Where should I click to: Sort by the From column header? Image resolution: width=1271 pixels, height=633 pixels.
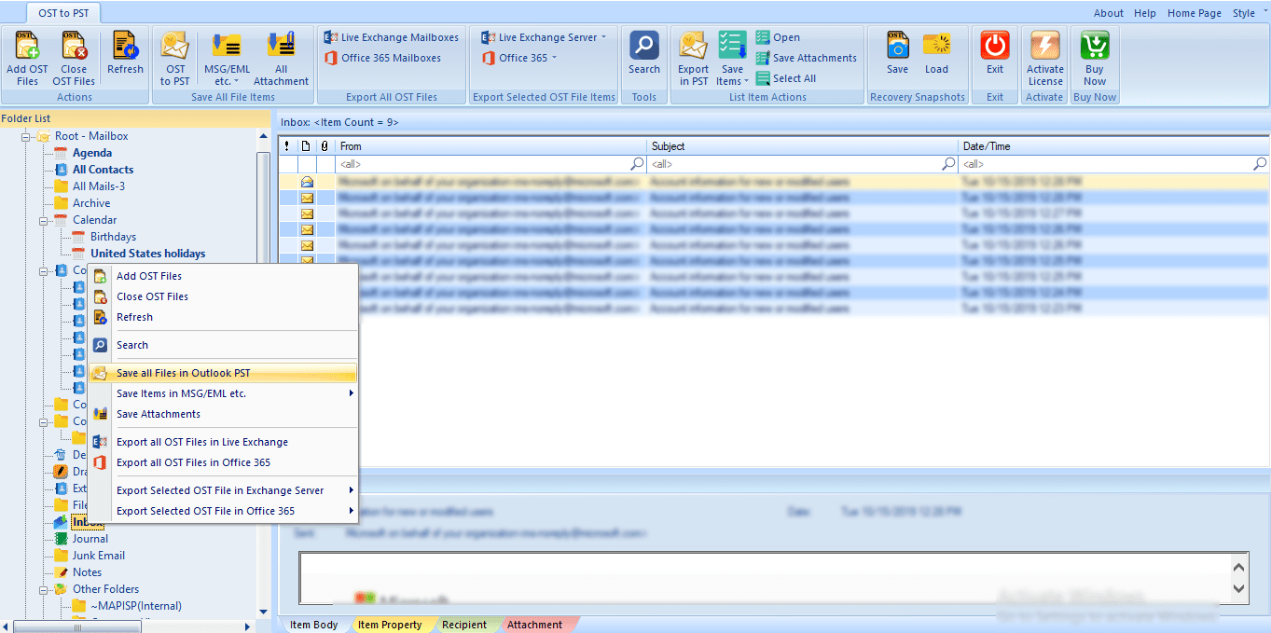490,146
